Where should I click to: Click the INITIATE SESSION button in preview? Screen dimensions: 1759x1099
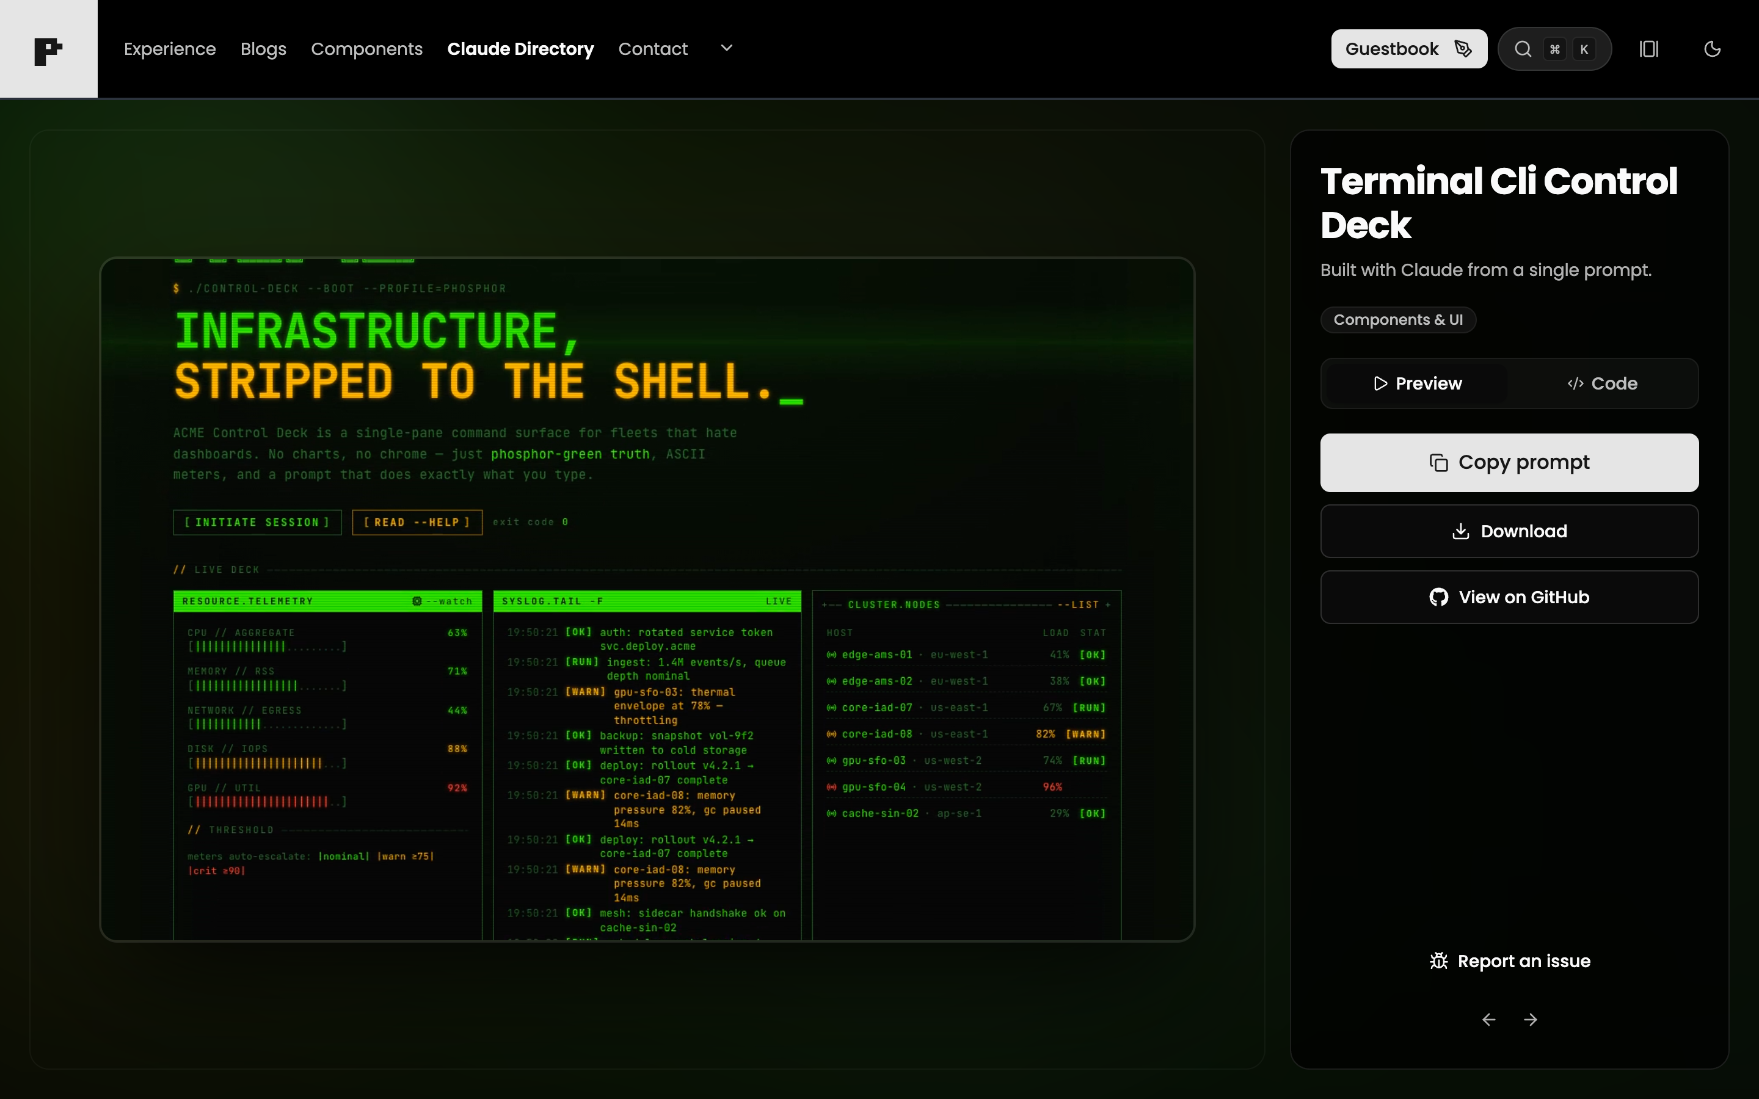coord(257,523)
